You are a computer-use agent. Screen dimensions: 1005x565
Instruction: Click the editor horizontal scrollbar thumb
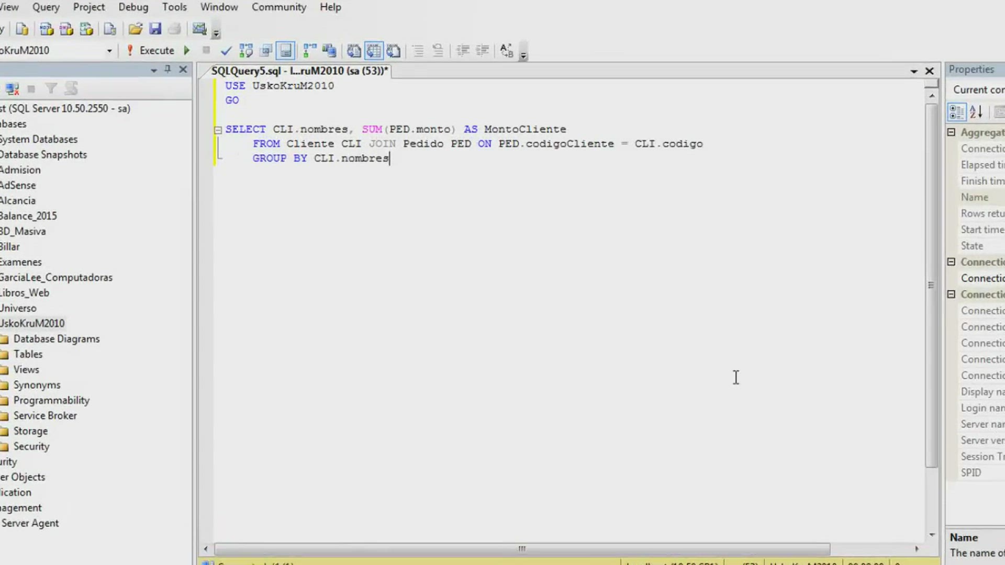(x=522, y=549)
